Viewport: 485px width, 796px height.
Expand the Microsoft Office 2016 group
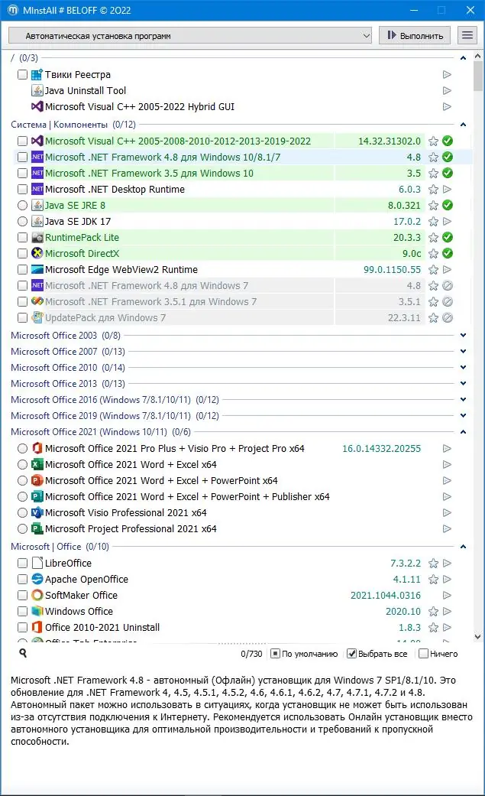tap(463, 400)
